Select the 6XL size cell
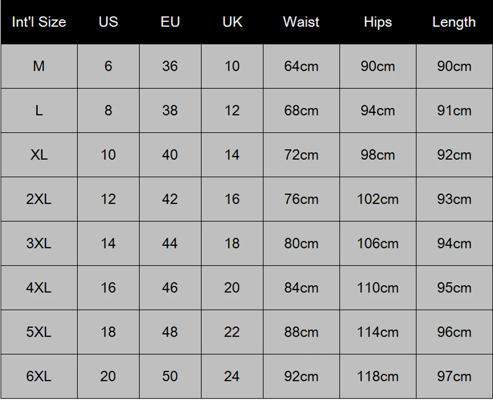Viewport: 493px width, 400px height. point(39,376)
